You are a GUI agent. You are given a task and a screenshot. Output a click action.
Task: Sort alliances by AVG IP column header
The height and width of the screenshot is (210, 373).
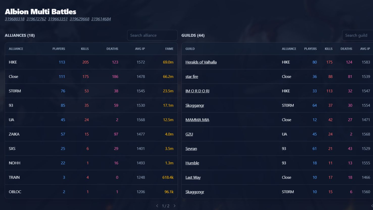(x=140, y=49)
